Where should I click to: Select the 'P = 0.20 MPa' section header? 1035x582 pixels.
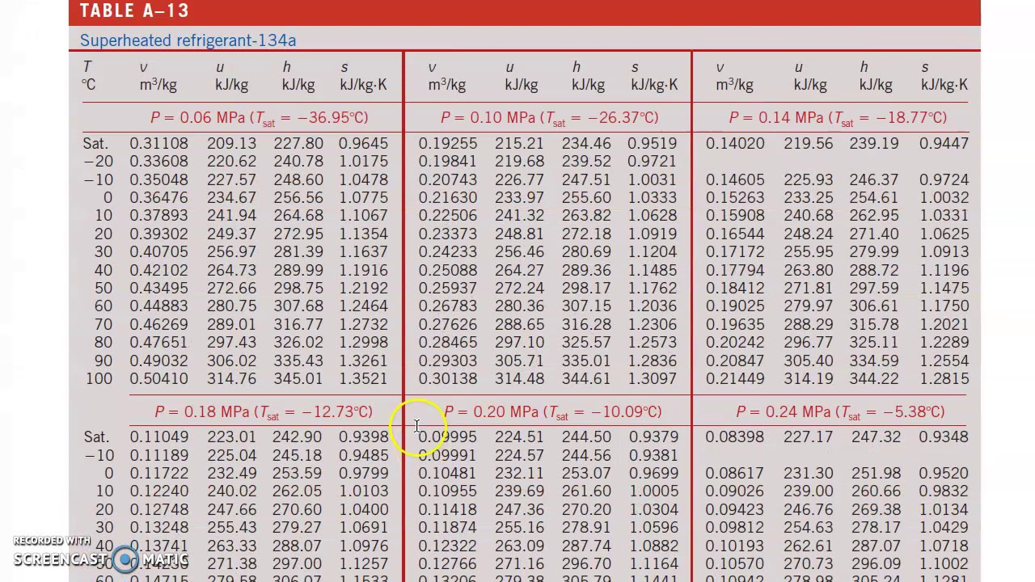552,412
